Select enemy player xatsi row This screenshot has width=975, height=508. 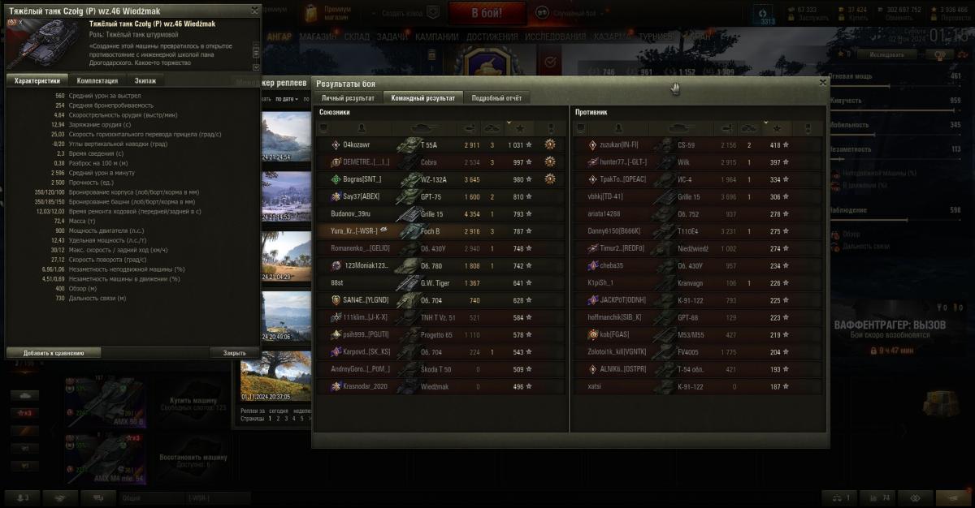click(697, 386)
